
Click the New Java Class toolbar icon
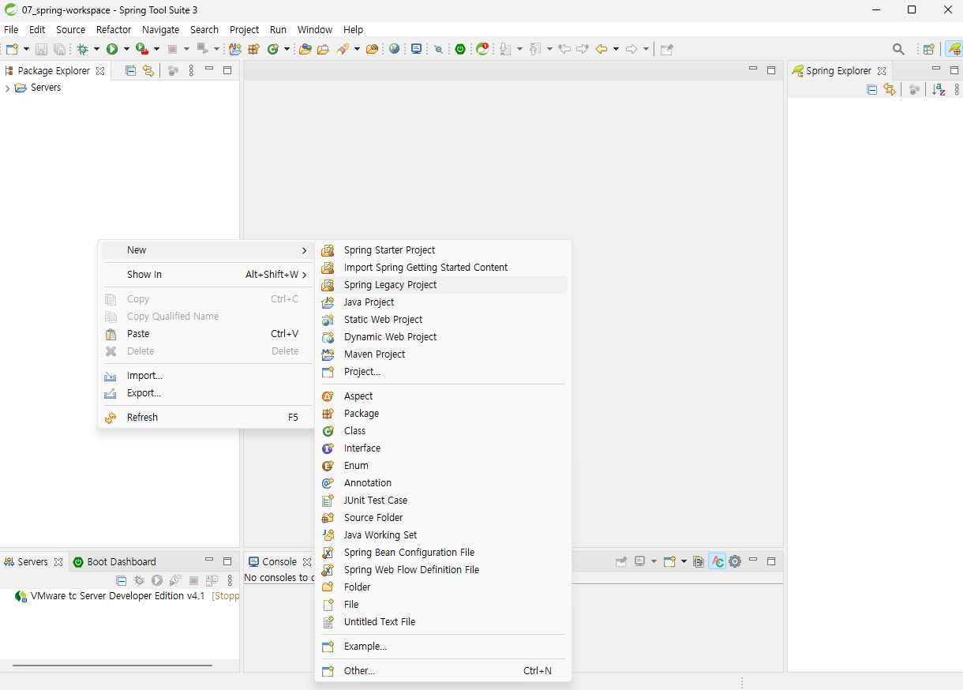coord(273,49)
